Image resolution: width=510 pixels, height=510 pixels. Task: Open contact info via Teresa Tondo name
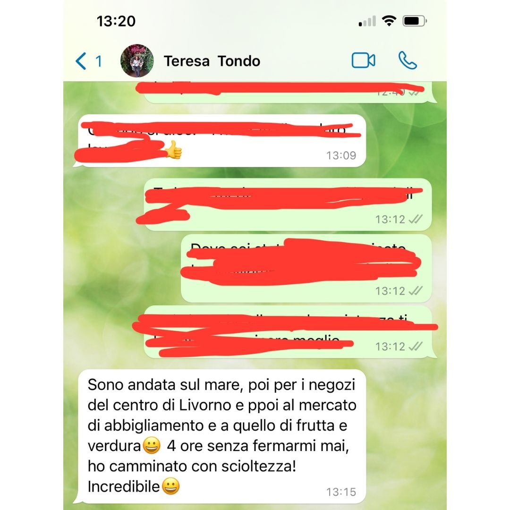pos(212,61)
